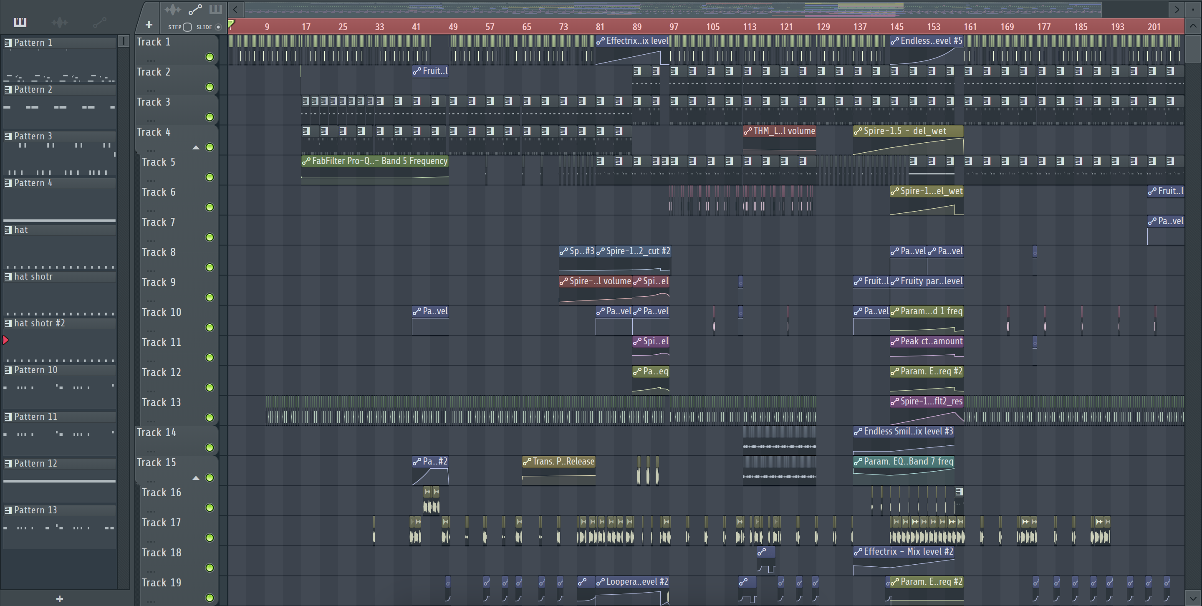Collapse the Track 4 group

coord(196,147)
